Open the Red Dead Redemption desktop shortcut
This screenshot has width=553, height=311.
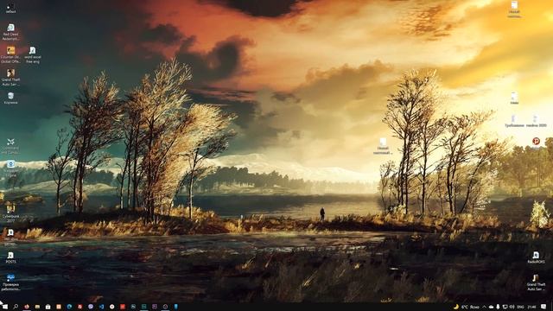click(x=10, y=32)
